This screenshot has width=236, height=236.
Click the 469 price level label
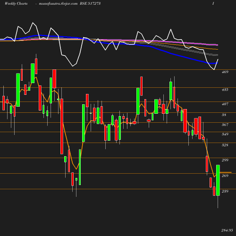tap(225, 72)
